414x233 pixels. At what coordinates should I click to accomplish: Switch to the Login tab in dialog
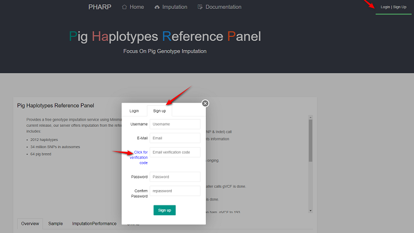[134, 111]
